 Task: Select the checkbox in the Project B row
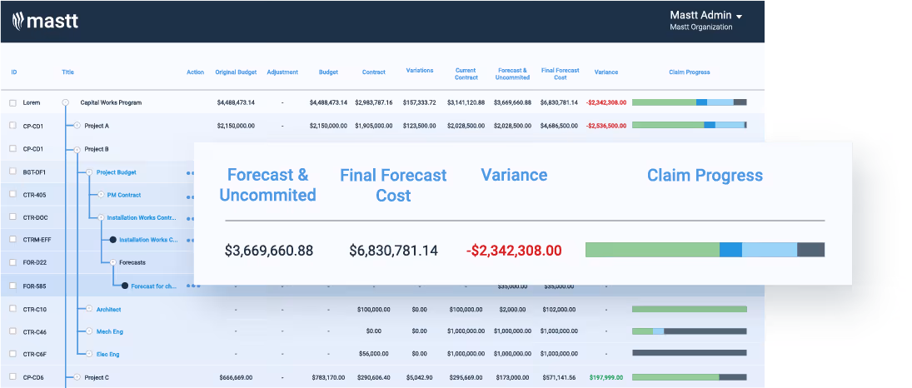12,148
